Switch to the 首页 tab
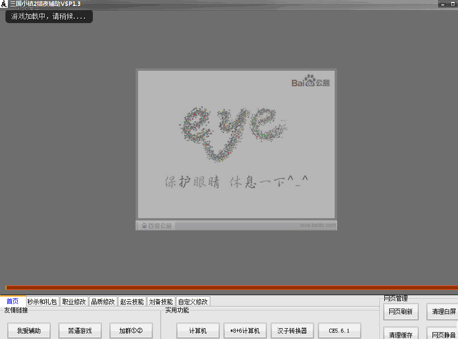This screenshot has width=458, height=339. click(13, 301)
